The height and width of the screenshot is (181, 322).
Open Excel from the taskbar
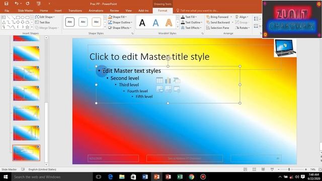tap(180, 176)
